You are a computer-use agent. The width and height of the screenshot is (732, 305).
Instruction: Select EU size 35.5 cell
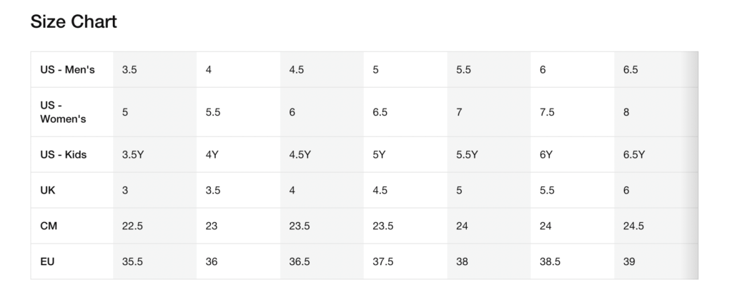tap(133, 261)
